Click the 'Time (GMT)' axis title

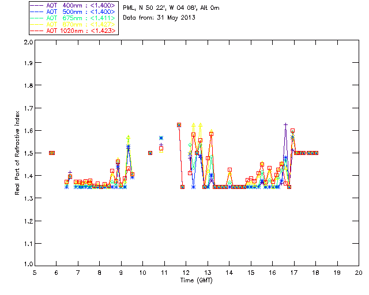pyautogui.click(x=197, y=281)
